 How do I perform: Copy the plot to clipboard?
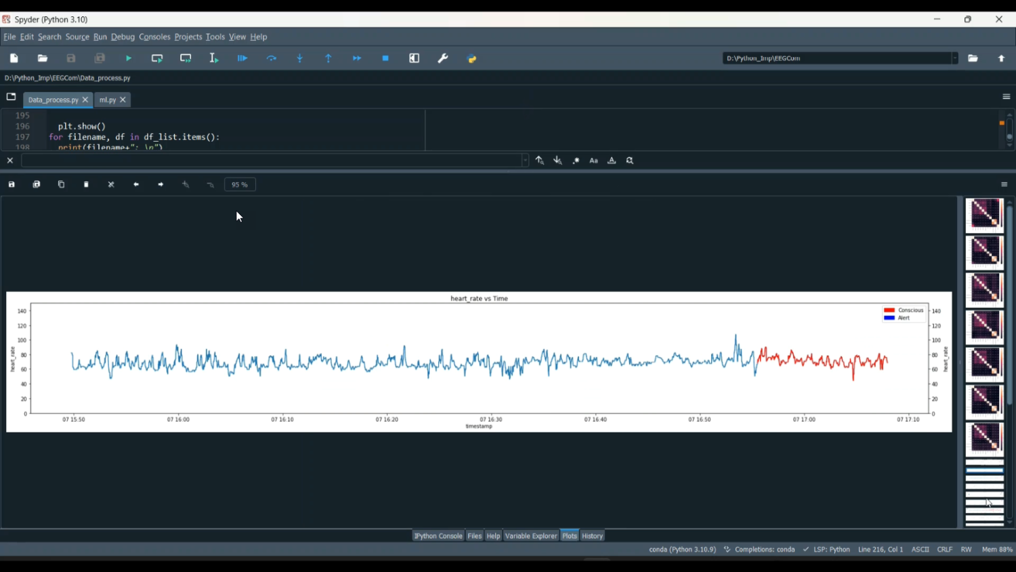coord(62,185)
